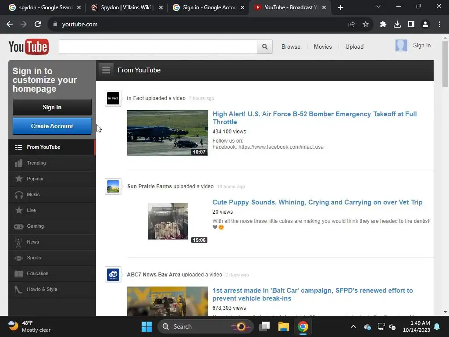The width and height of the screenshot is (449, 337).
Task: Click the page vertical scrollbar thumb
Action: tap(445, 64)
